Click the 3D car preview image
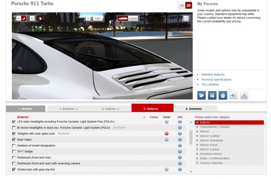The width and height of the screenshot is (271, 179). [x=102, y=56]
